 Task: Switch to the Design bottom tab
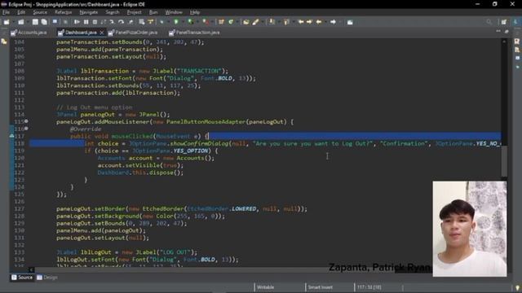[x=47, y=278]
